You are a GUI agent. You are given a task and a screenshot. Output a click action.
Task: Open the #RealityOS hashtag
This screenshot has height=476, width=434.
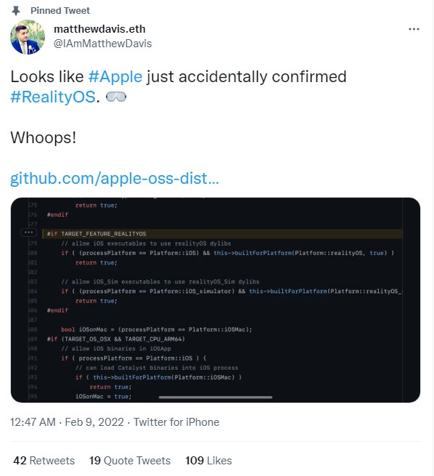[53, 97]
